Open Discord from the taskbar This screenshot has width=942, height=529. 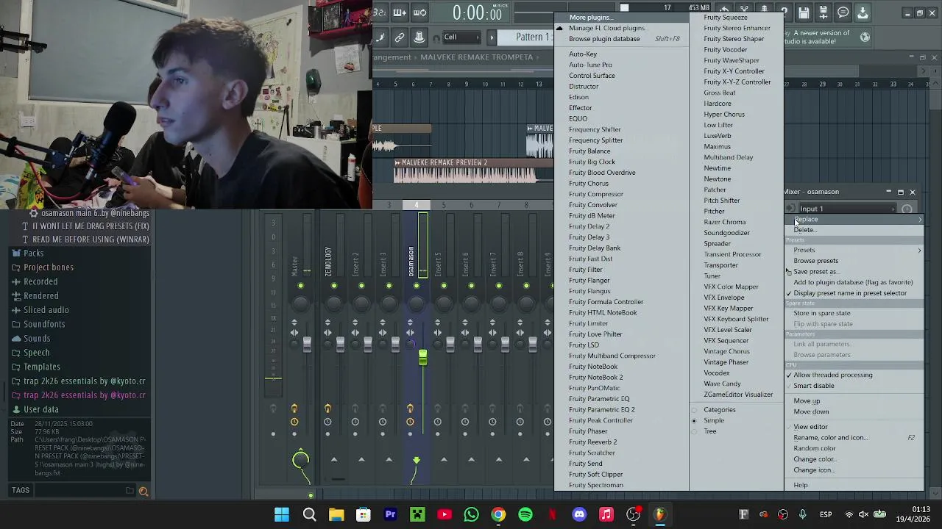coord(579,514)
